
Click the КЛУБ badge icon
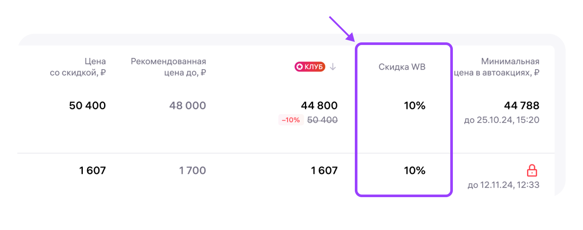coord(310,67)
